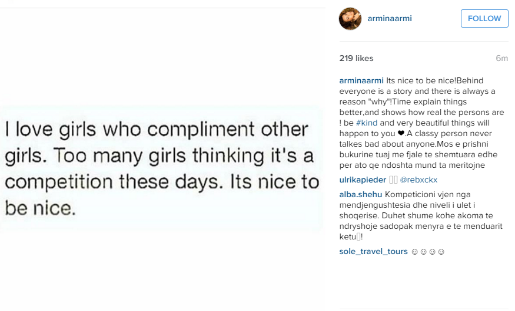
Task: Click the smiley emojis in sole_travel_tours' comment
Action: (428, 252)
